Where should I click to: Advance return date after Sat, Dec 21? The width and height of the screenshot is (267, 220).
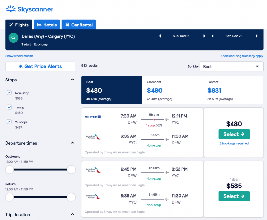(x=257, y=36)
